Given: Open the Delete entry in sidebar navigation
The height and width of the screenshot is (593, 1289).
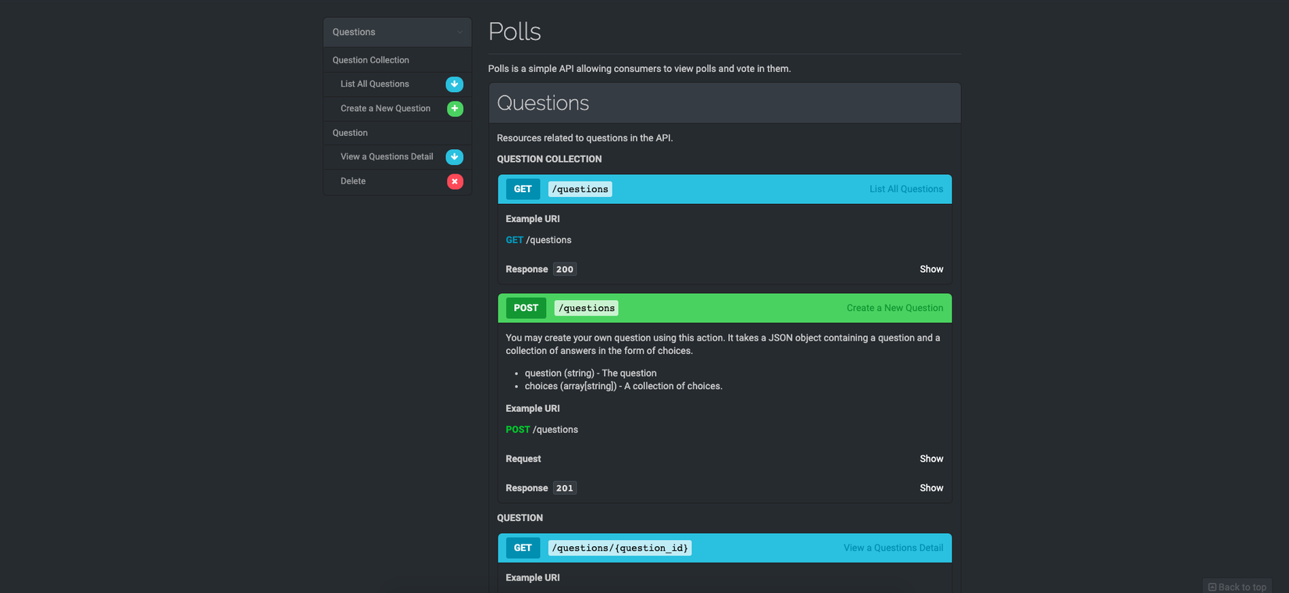Looking at the screenshot, I should tap(353, 181).
